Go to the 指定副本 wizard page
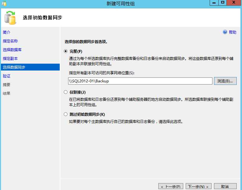 (x=10, y=58)
